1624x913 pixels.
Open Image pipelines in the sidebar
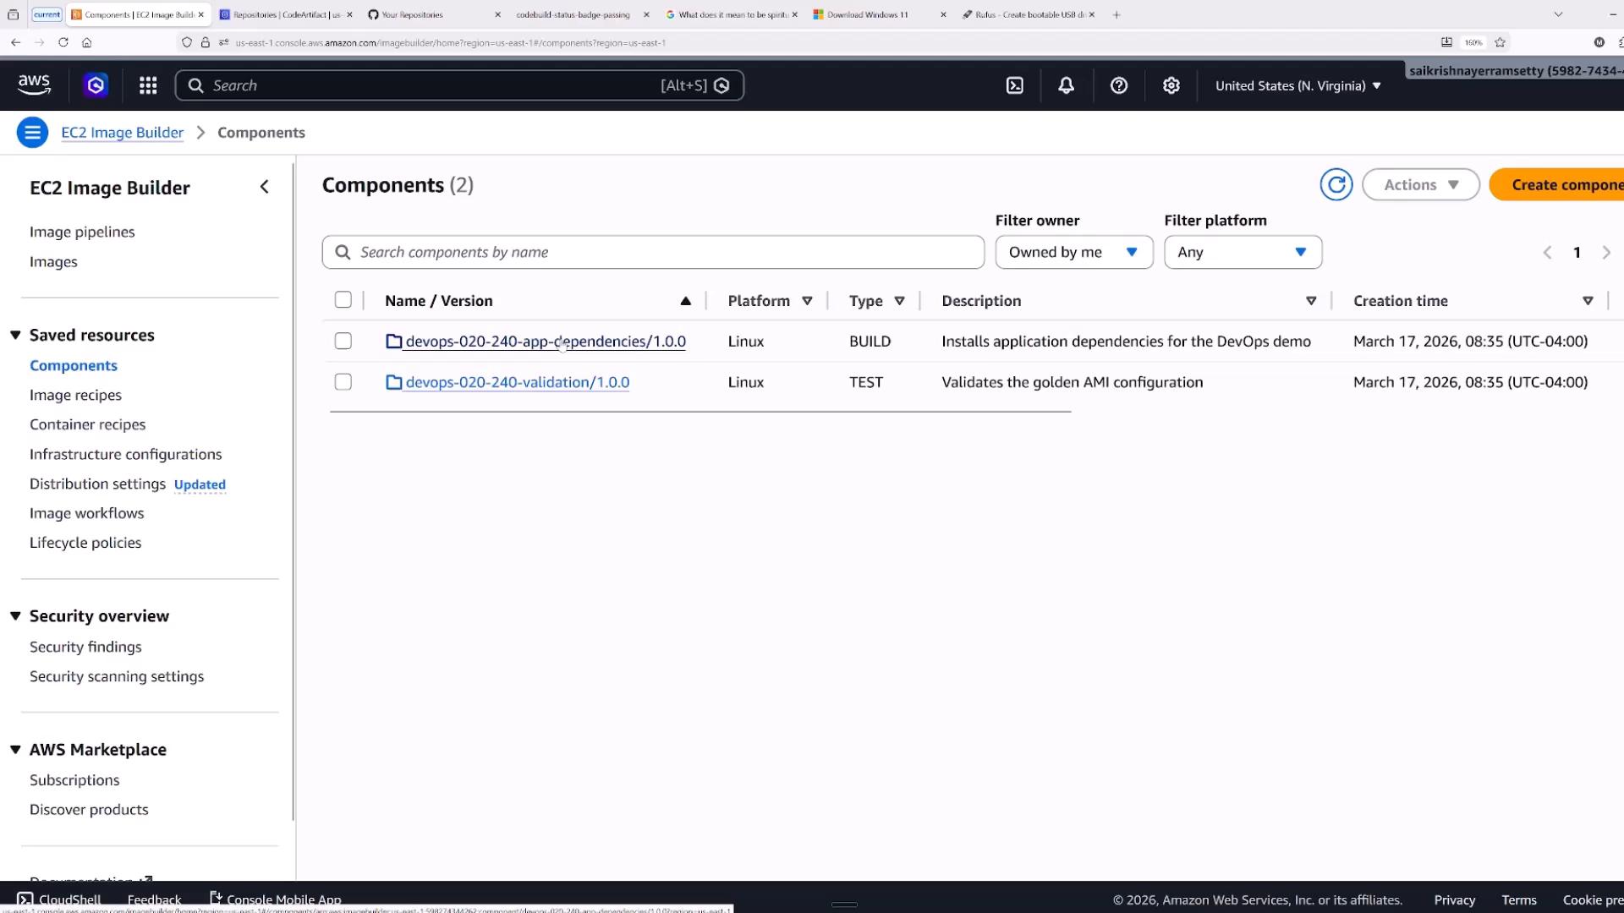82,232
